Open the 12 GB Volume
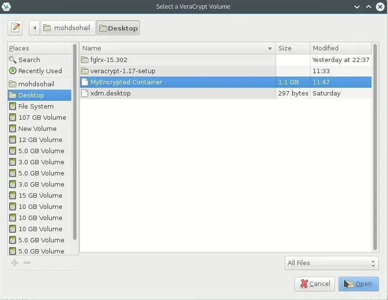Image resolution: width=388 pixels, height=300 pixels. pos(40,140)
